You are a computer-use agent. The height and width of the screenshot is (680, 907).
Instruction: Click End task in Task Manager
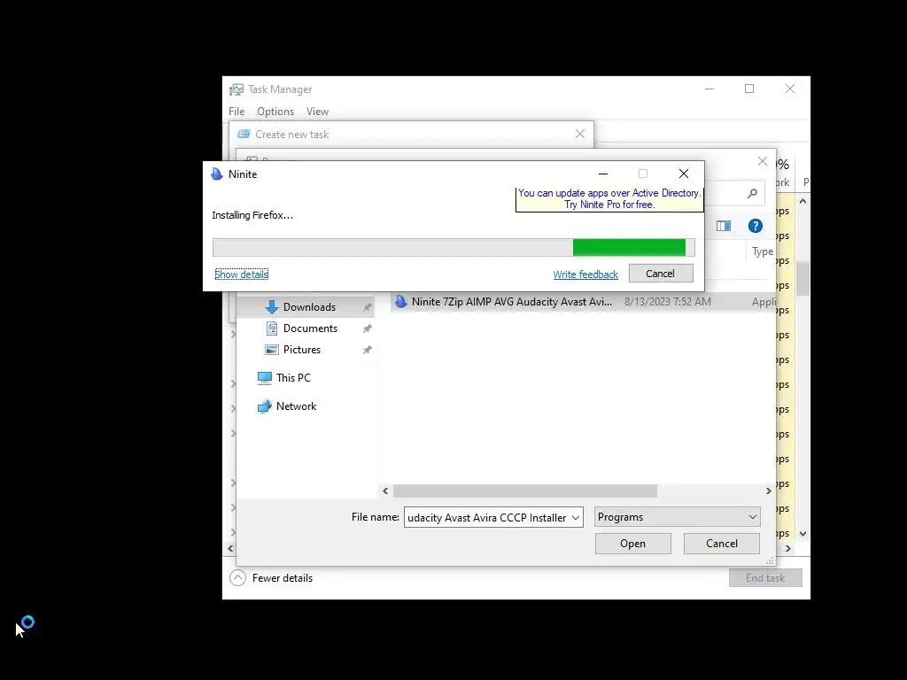click(x=764, y=577)
